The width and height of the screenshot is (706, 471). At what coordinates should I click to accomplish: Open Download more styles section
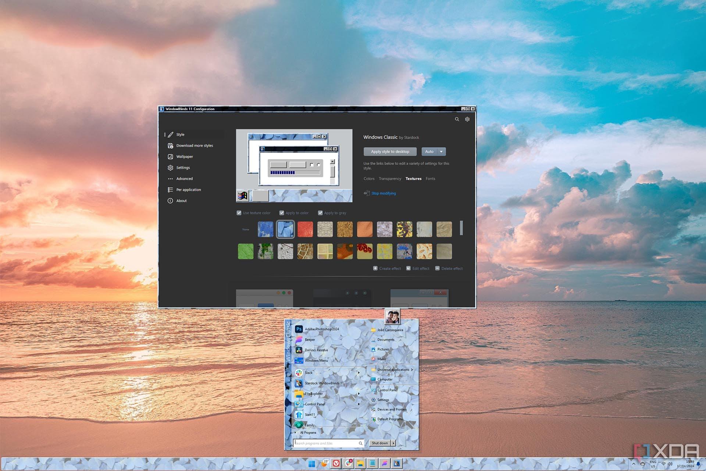pos(195,146)
